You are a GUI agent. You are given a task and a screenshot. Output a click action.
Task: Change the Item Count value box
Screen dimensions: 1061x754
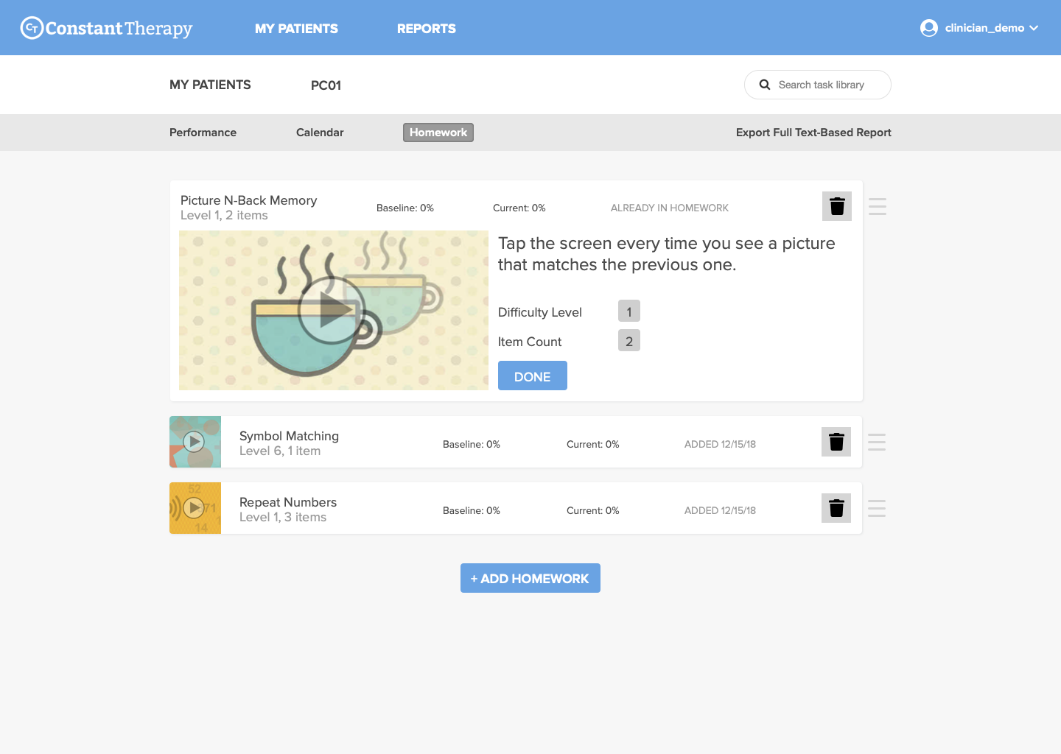point(629,341)
